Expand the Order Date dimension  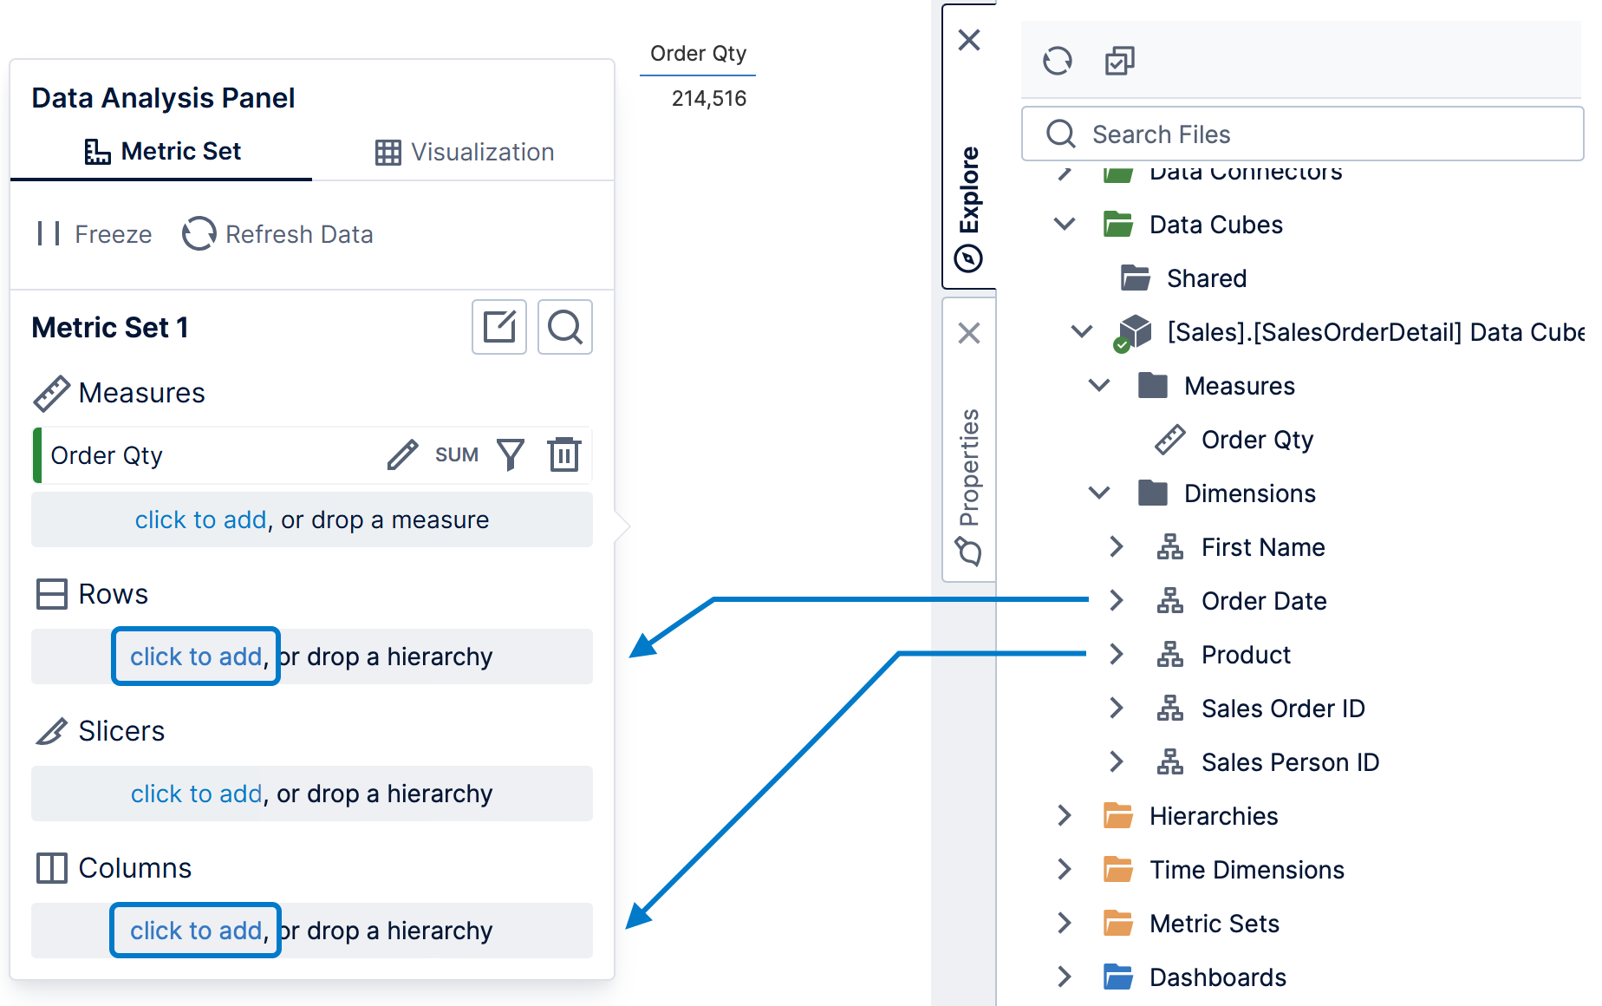coord(1117,601)
